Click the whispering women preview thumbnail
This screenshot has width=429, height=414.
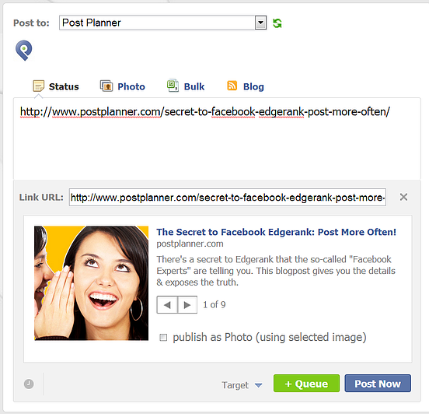pos(92,283)
